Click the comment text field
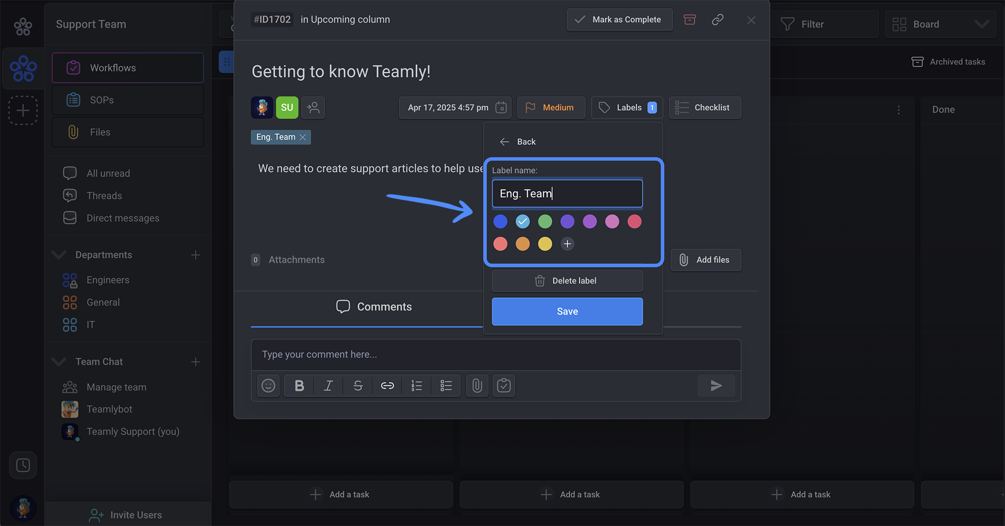1005x526 pixels. [x=496, y=355]
